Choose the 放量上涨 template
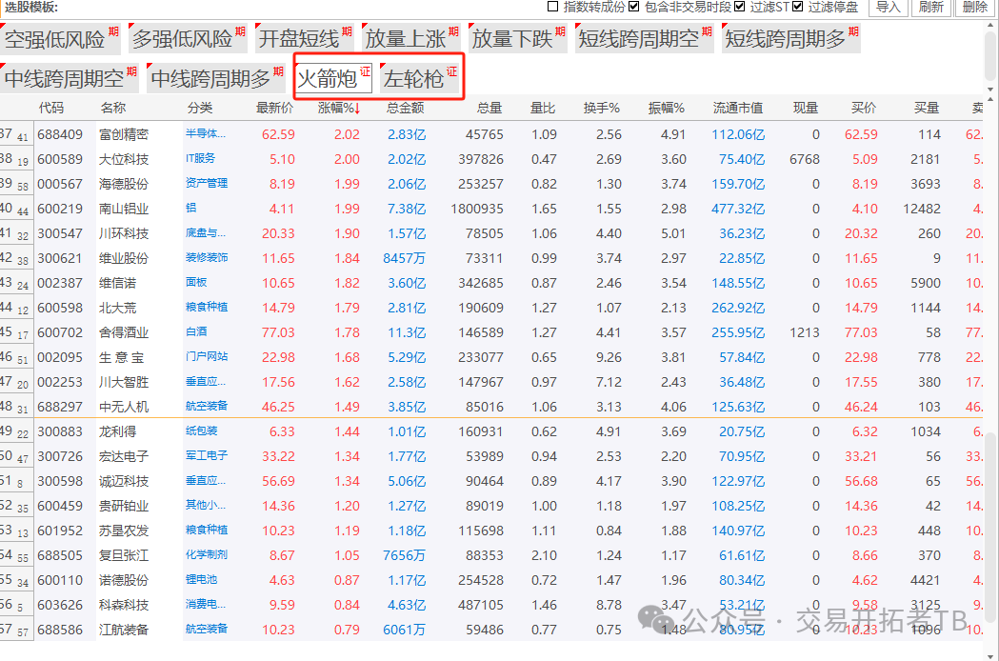The image size is (999, 661). click(411, 38)
